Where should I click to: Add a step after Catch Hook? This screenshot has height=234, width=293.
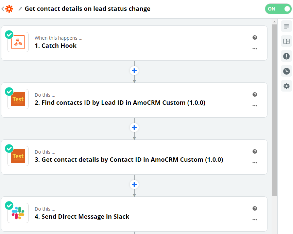(134, 71)
